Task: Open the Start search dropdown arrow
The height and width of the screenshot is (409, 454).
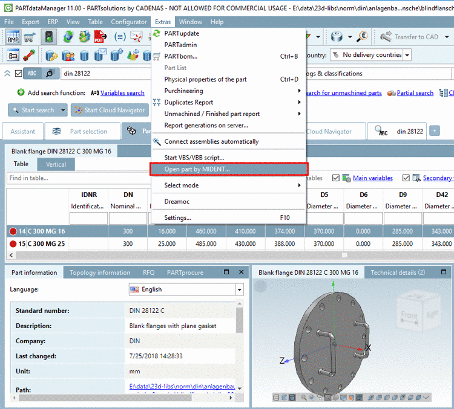Action: coord(62,111)
